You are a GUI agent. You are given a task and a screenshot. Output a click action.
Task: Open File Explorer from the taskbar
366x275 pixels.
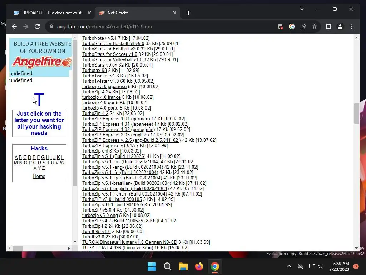click(x=183, y=266)
